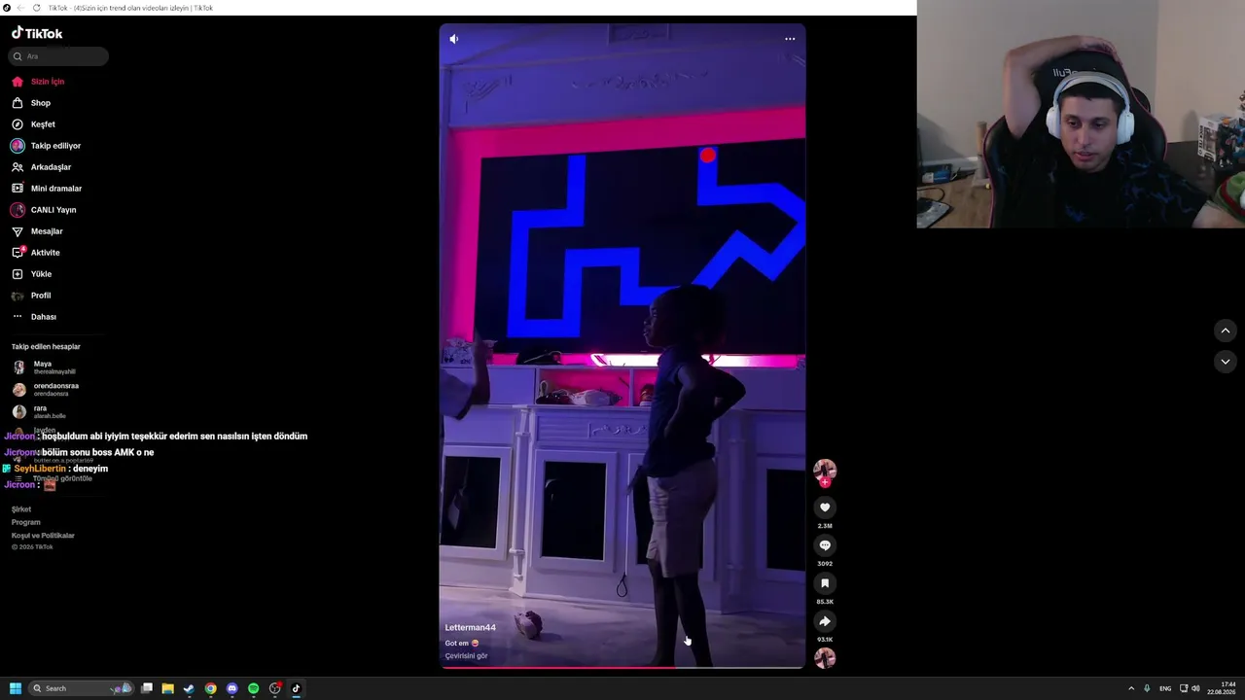Open the spinning sound disc thumbnail
The image size is (1245, 700).
pos(825,658)
